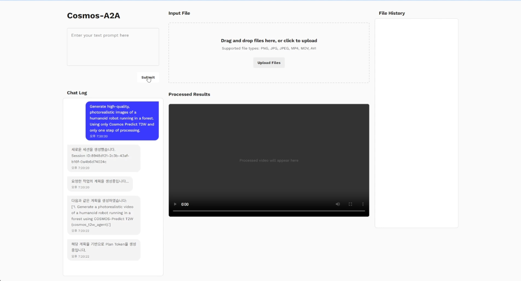The height and width of the screenshot is (281, 521).
Task: Click the Plan Token generation message
Action: pos(104,249)
